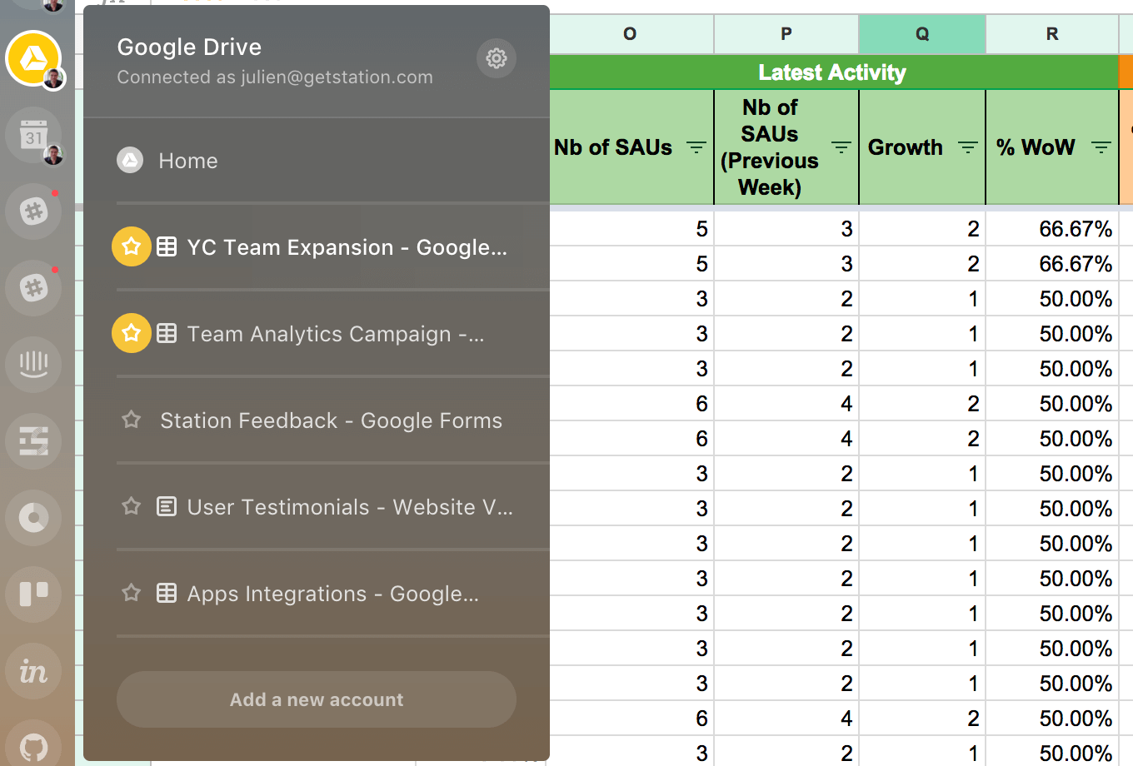
Task: Open Google Drive app in sidebar
Action: (33, 58)
